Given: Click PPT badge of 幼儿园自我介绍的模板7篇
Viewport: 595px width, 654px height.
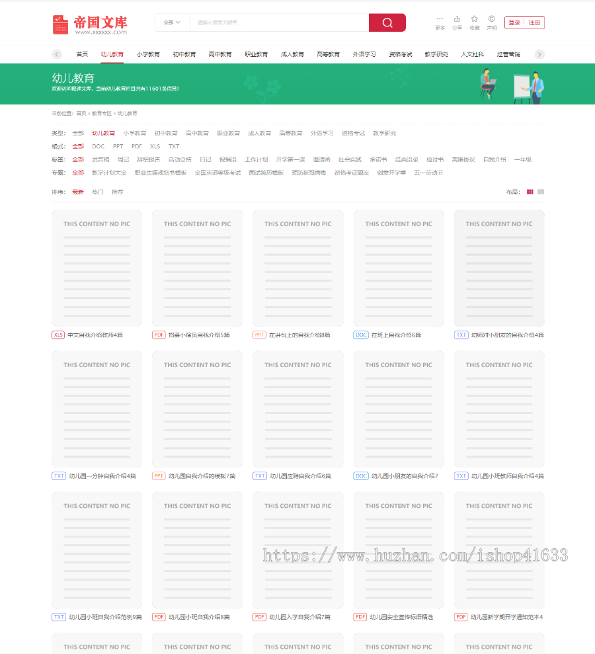Looking at the screenshot, I should tap(159, 476).
